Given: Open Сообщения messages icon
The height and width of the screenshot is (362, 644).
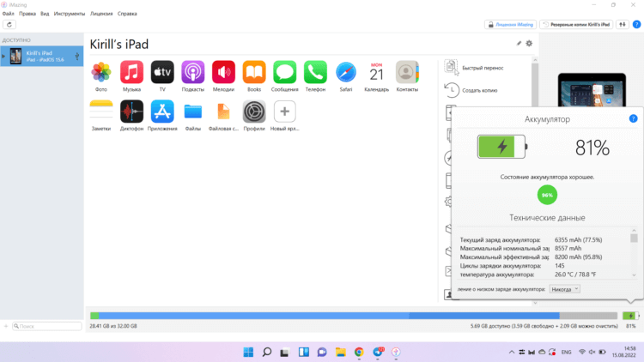Looking at the screenshot, I should point(285,72).
